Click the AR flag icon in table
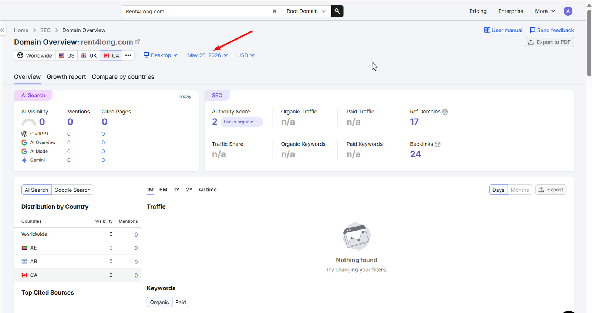592x313 pixels. [x=24, y=262]
